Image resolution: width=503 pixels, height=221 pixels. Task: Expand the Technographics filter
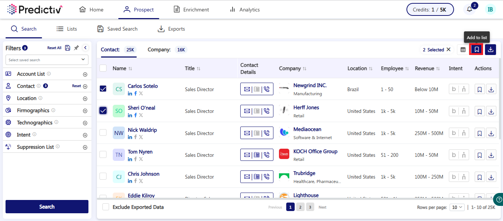85,123
